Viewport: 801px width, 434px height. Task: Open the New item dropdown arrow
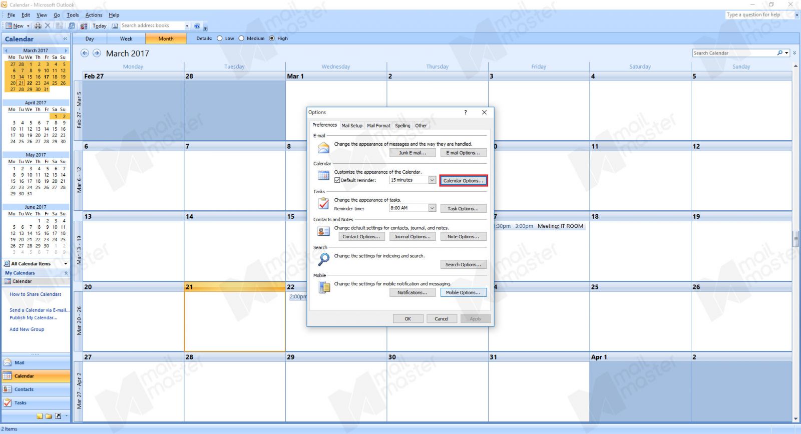coord(28,26)
